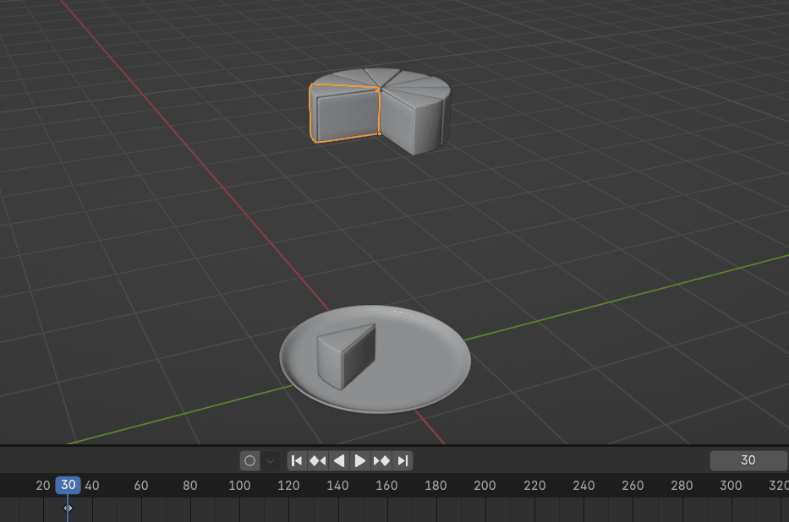Jump to the previous keyframe
Screen dimensions: 789x522
click(x=318, y=460)
